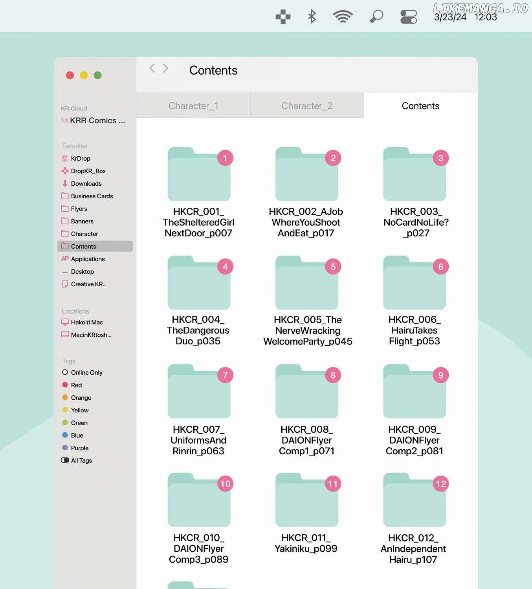Filter by Green tag
532x589 pixels.
coord(95,423)
